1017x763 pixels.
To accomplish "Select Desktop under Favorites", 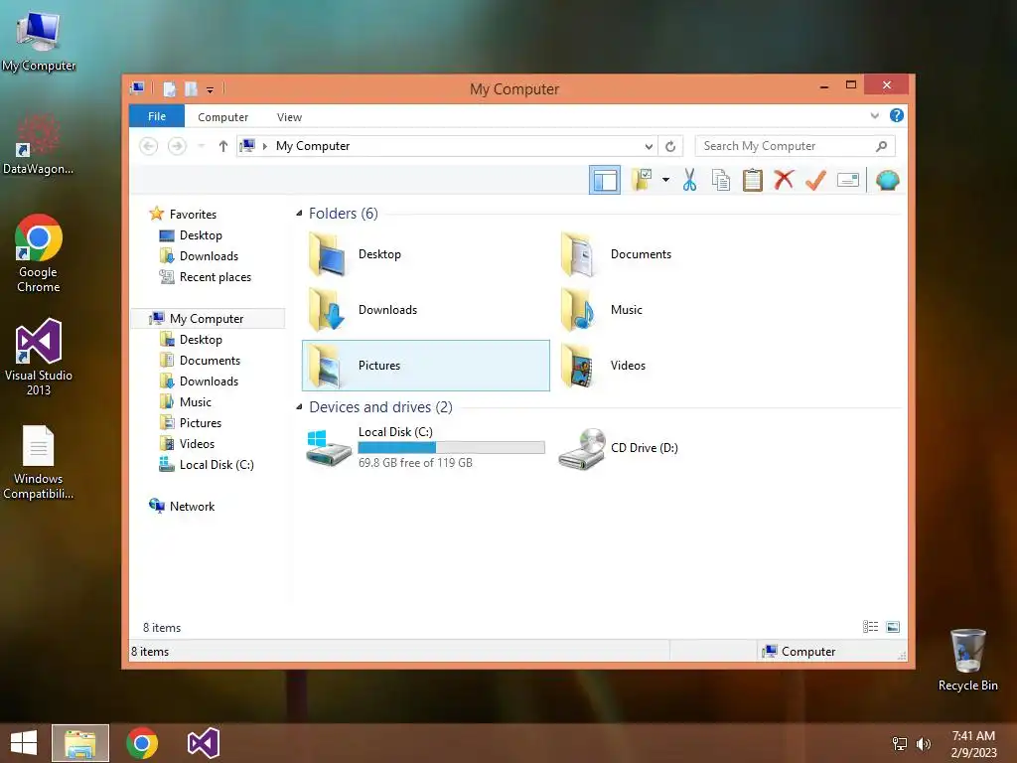I will (x=201, y=234).
